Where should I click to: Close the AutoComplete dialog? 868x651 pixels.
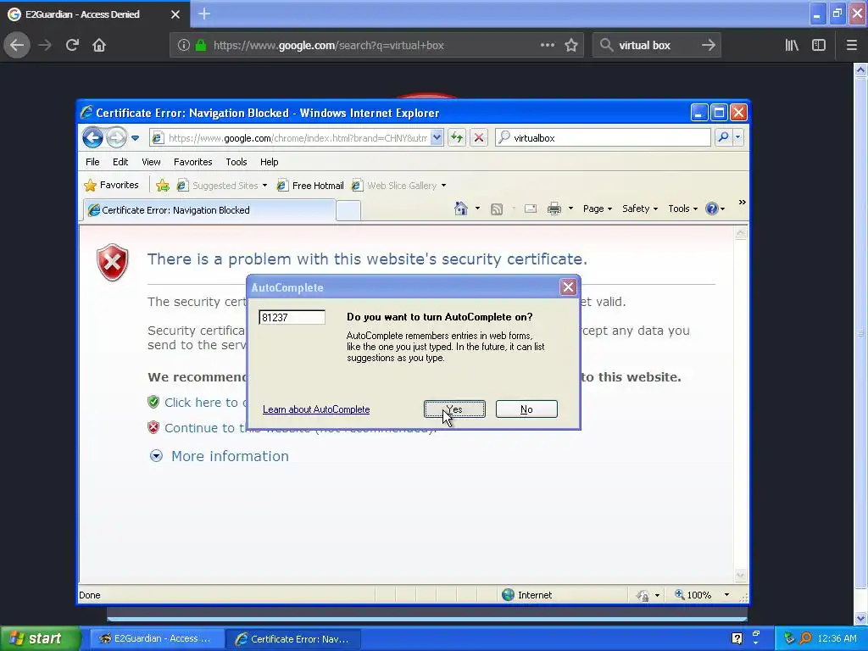(568, 287)
